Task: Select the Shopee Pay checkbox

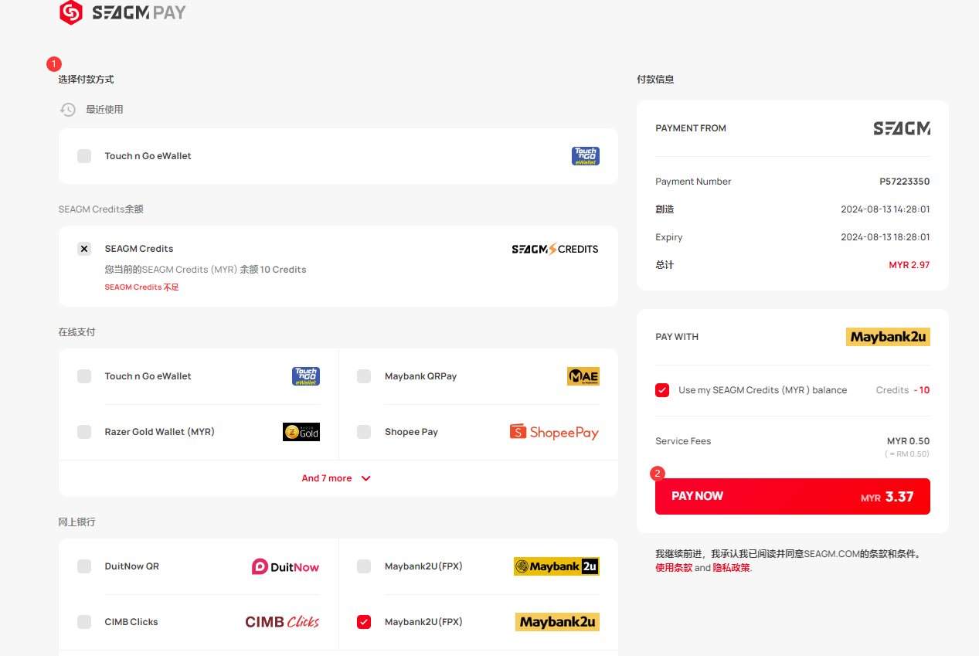Action: tap(364, 432)
